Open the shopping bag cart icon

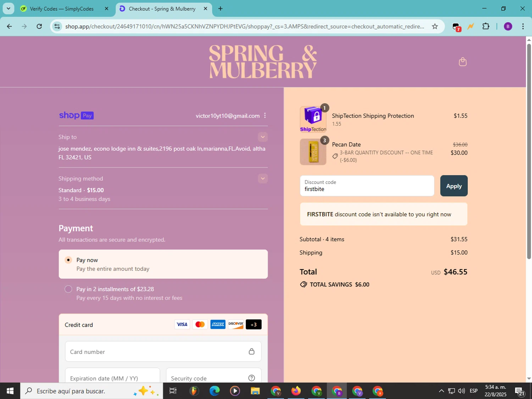point(462,62)
